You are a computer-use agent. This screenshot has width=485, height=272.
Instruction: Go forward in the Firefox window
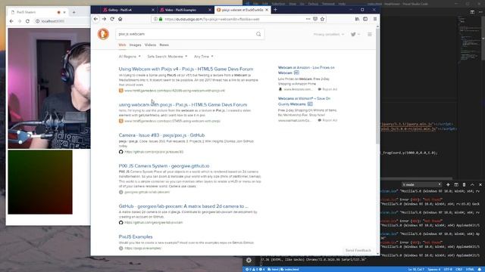tap(104, 19)
